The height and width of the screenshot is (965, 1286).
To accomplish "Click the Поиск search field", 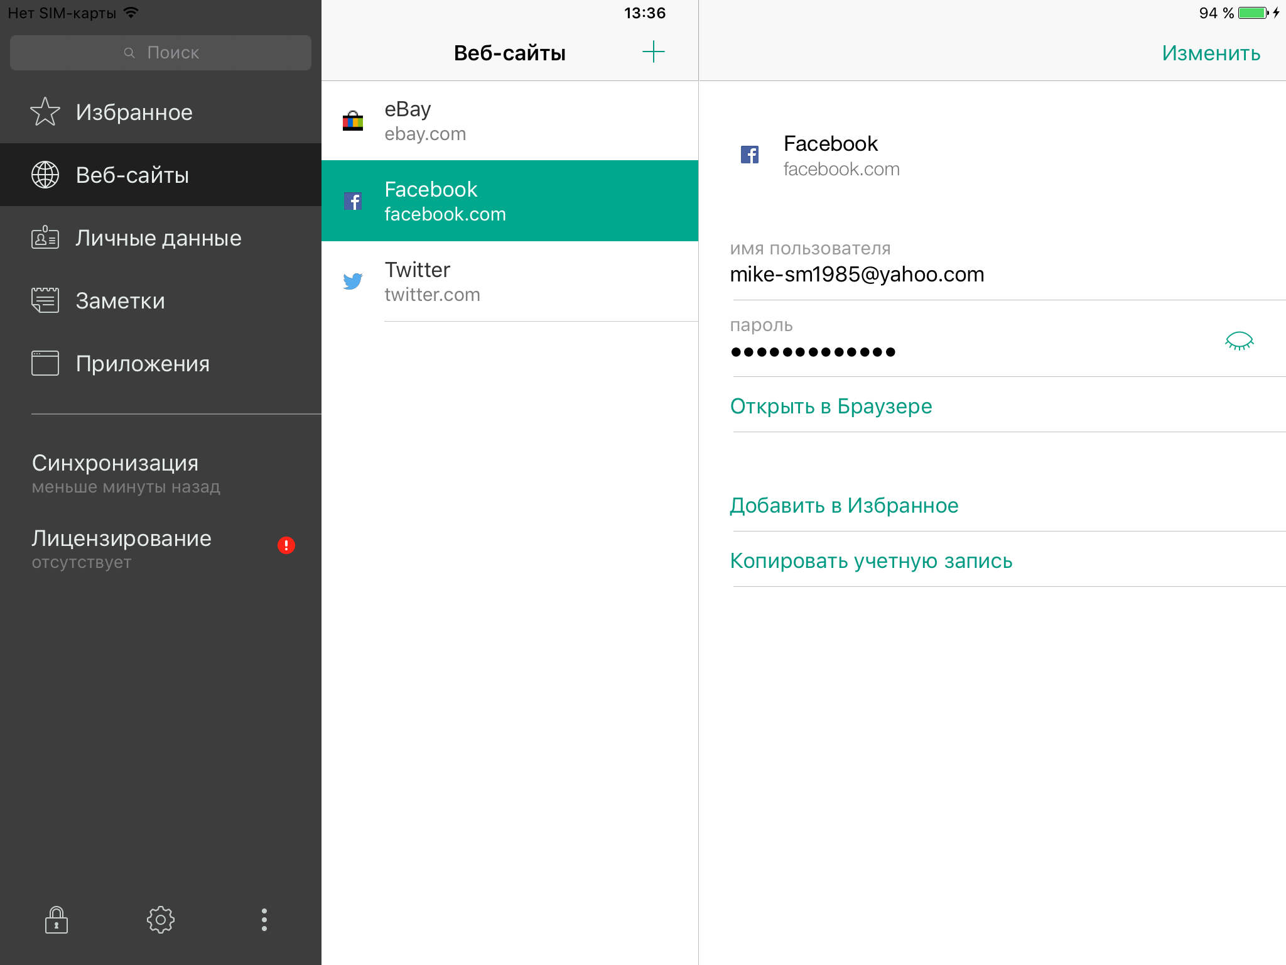I will pyautogui.click(x=161, y=53).
